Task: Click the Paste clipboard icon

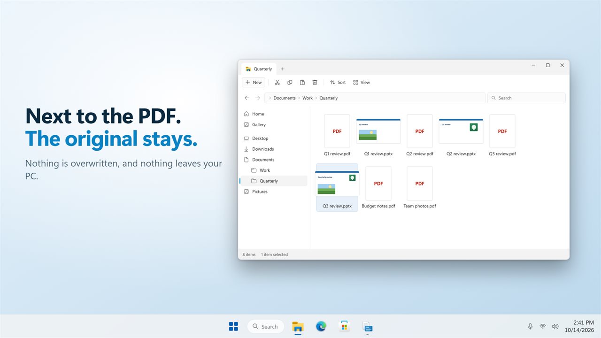Action: [x=302, y=82]
